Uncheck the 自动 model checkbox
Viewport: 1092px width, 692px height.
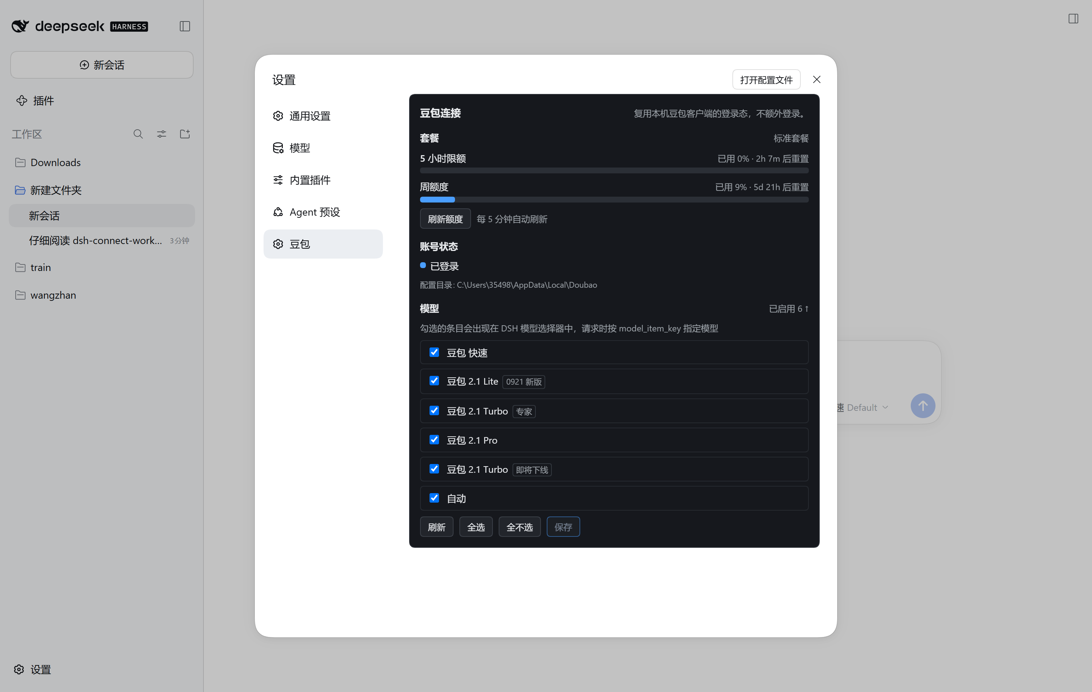click(x=434, y=498)
